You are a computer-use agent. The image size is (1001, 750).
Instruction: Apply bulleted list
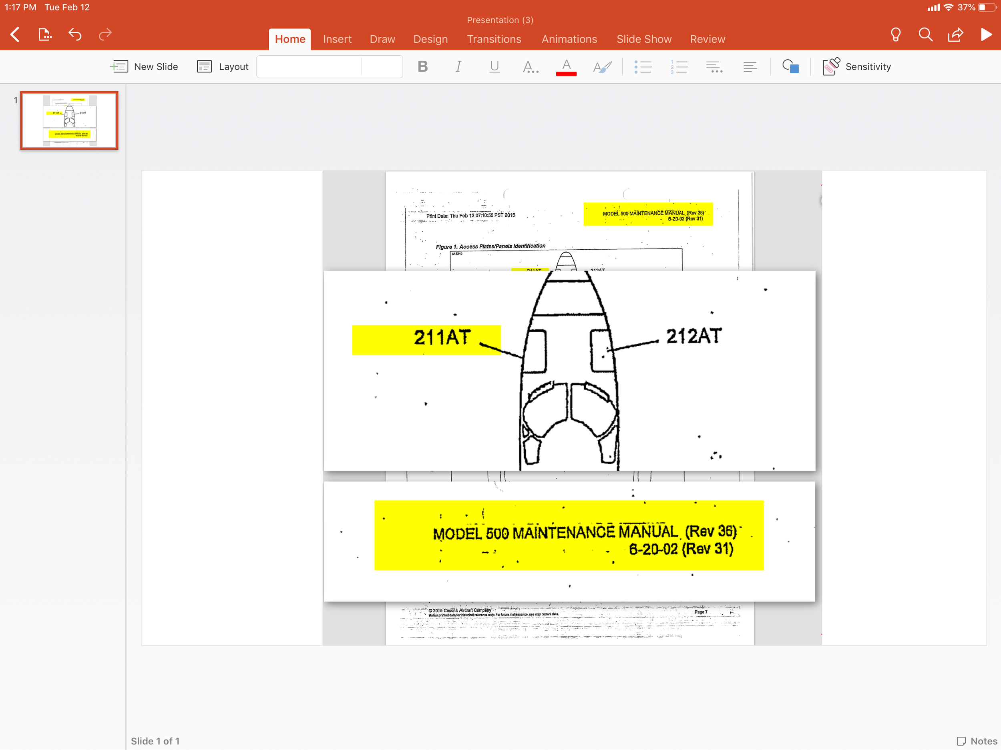[x=643, y=66]
